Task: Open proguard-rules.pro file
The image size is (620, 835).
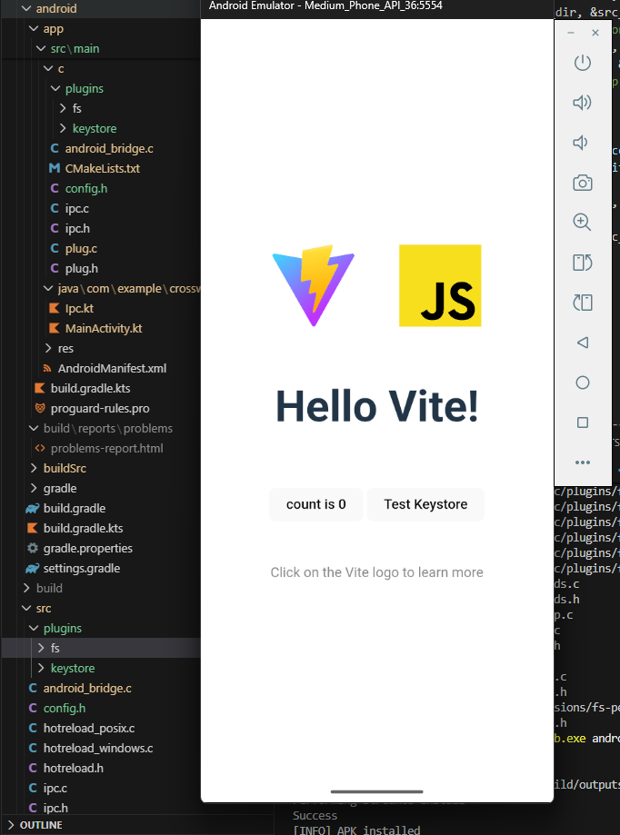Action: tap(100, 409)
